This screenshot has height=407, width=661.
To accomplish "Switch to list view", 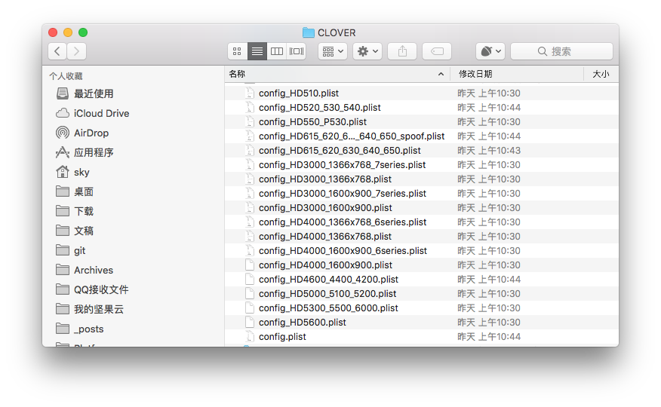I will click(257, 51).
